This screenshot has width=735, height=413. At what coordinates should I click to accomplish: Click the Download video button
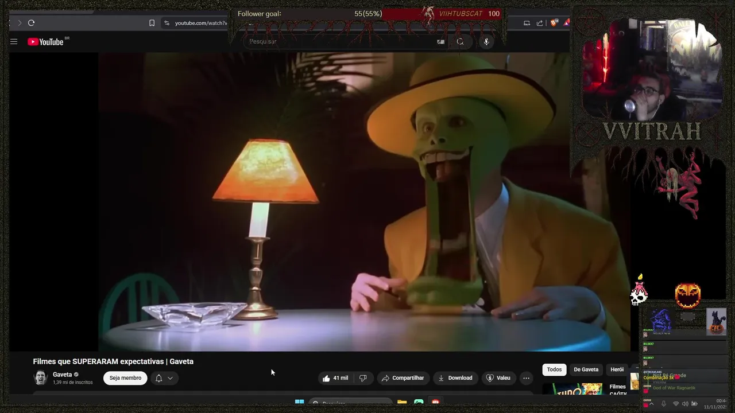click(455, 378)
